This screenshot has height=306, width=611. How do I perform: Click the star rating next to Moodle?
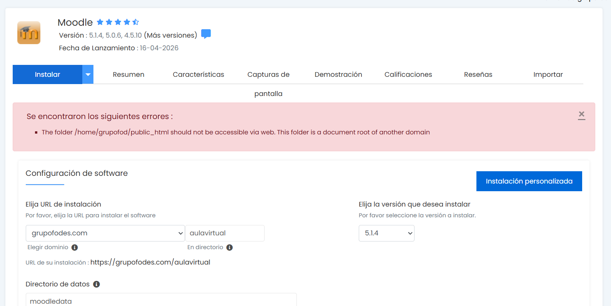point(118,22)
